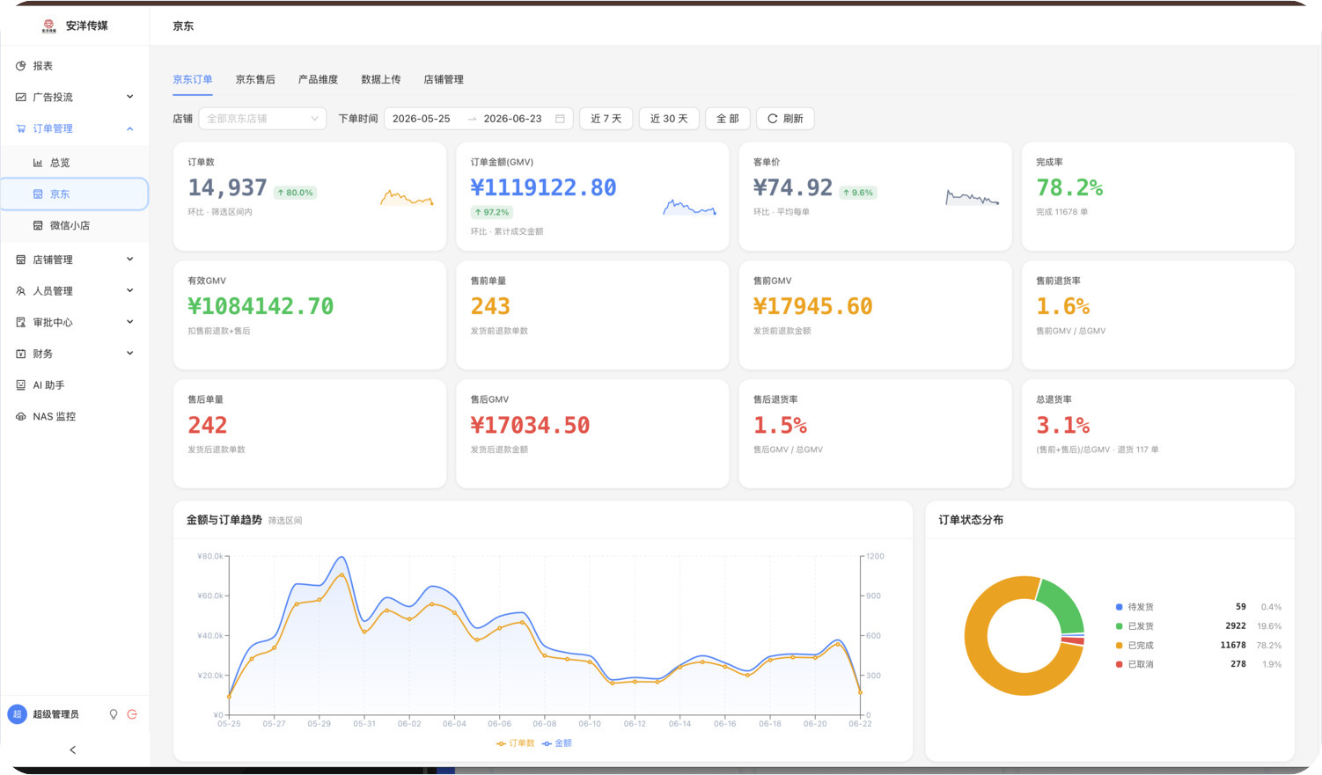Click the 超级管理员 avatar
The image size is (1322, 775).
pyautogui.click(x=17, y=714)
